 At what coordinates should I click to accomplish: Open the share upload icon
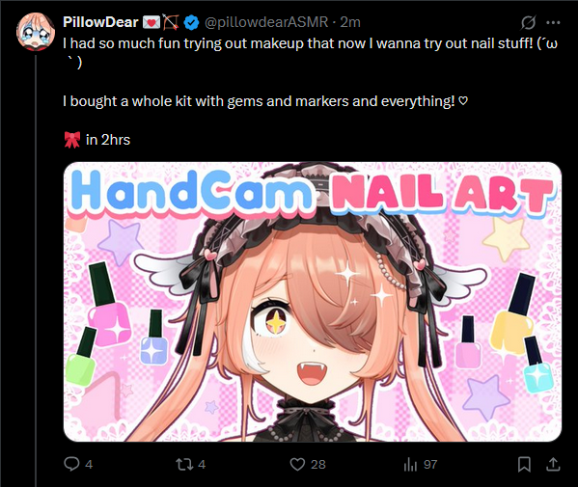(x=553, y=464)
